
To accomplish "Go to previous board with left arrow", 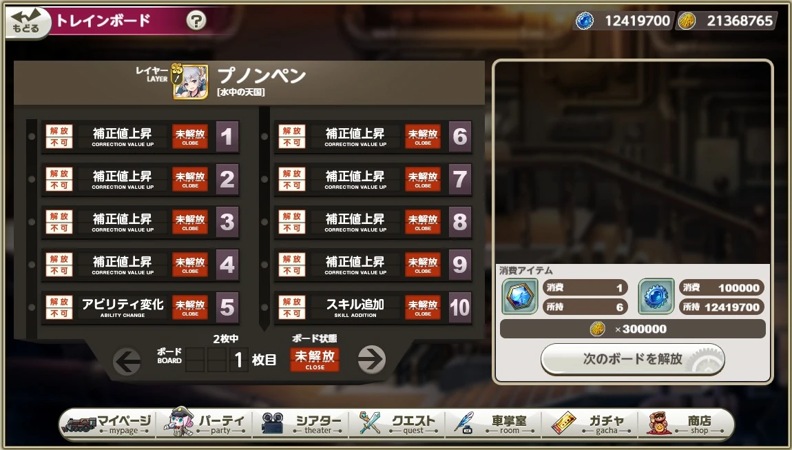I will click(127, 361).
